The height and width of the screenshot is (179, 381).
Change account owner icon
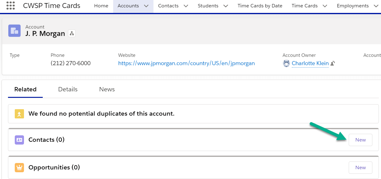coord(333,63)
